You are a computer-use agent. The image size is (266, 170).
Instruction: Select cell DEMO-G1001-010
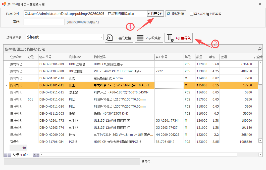pos(53,78)
